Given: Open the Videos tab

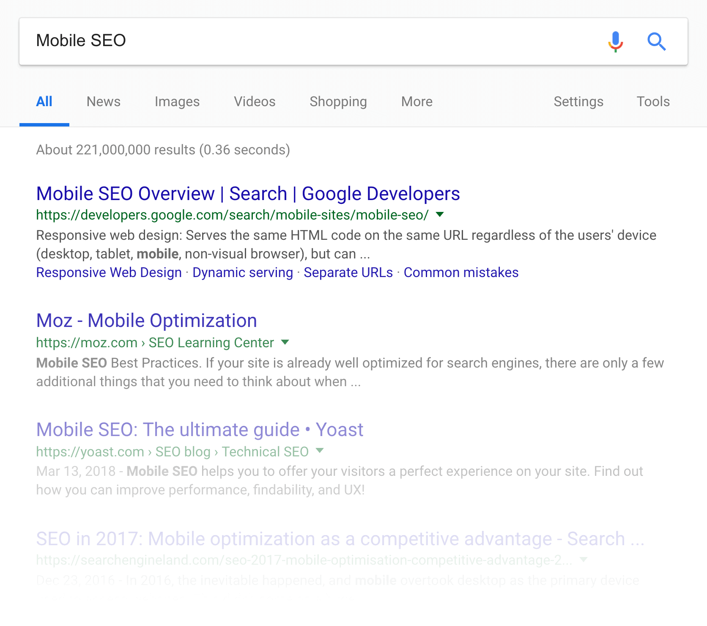Looking at the screenshot, I should click(x=255, y=102).
